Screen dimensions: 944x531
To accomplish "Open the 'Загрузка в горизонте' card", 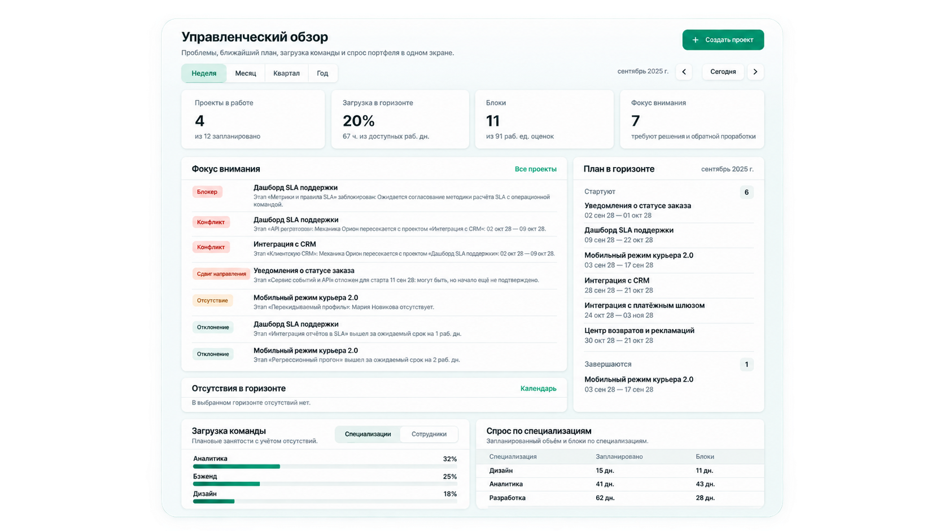I will click(400, 119).
